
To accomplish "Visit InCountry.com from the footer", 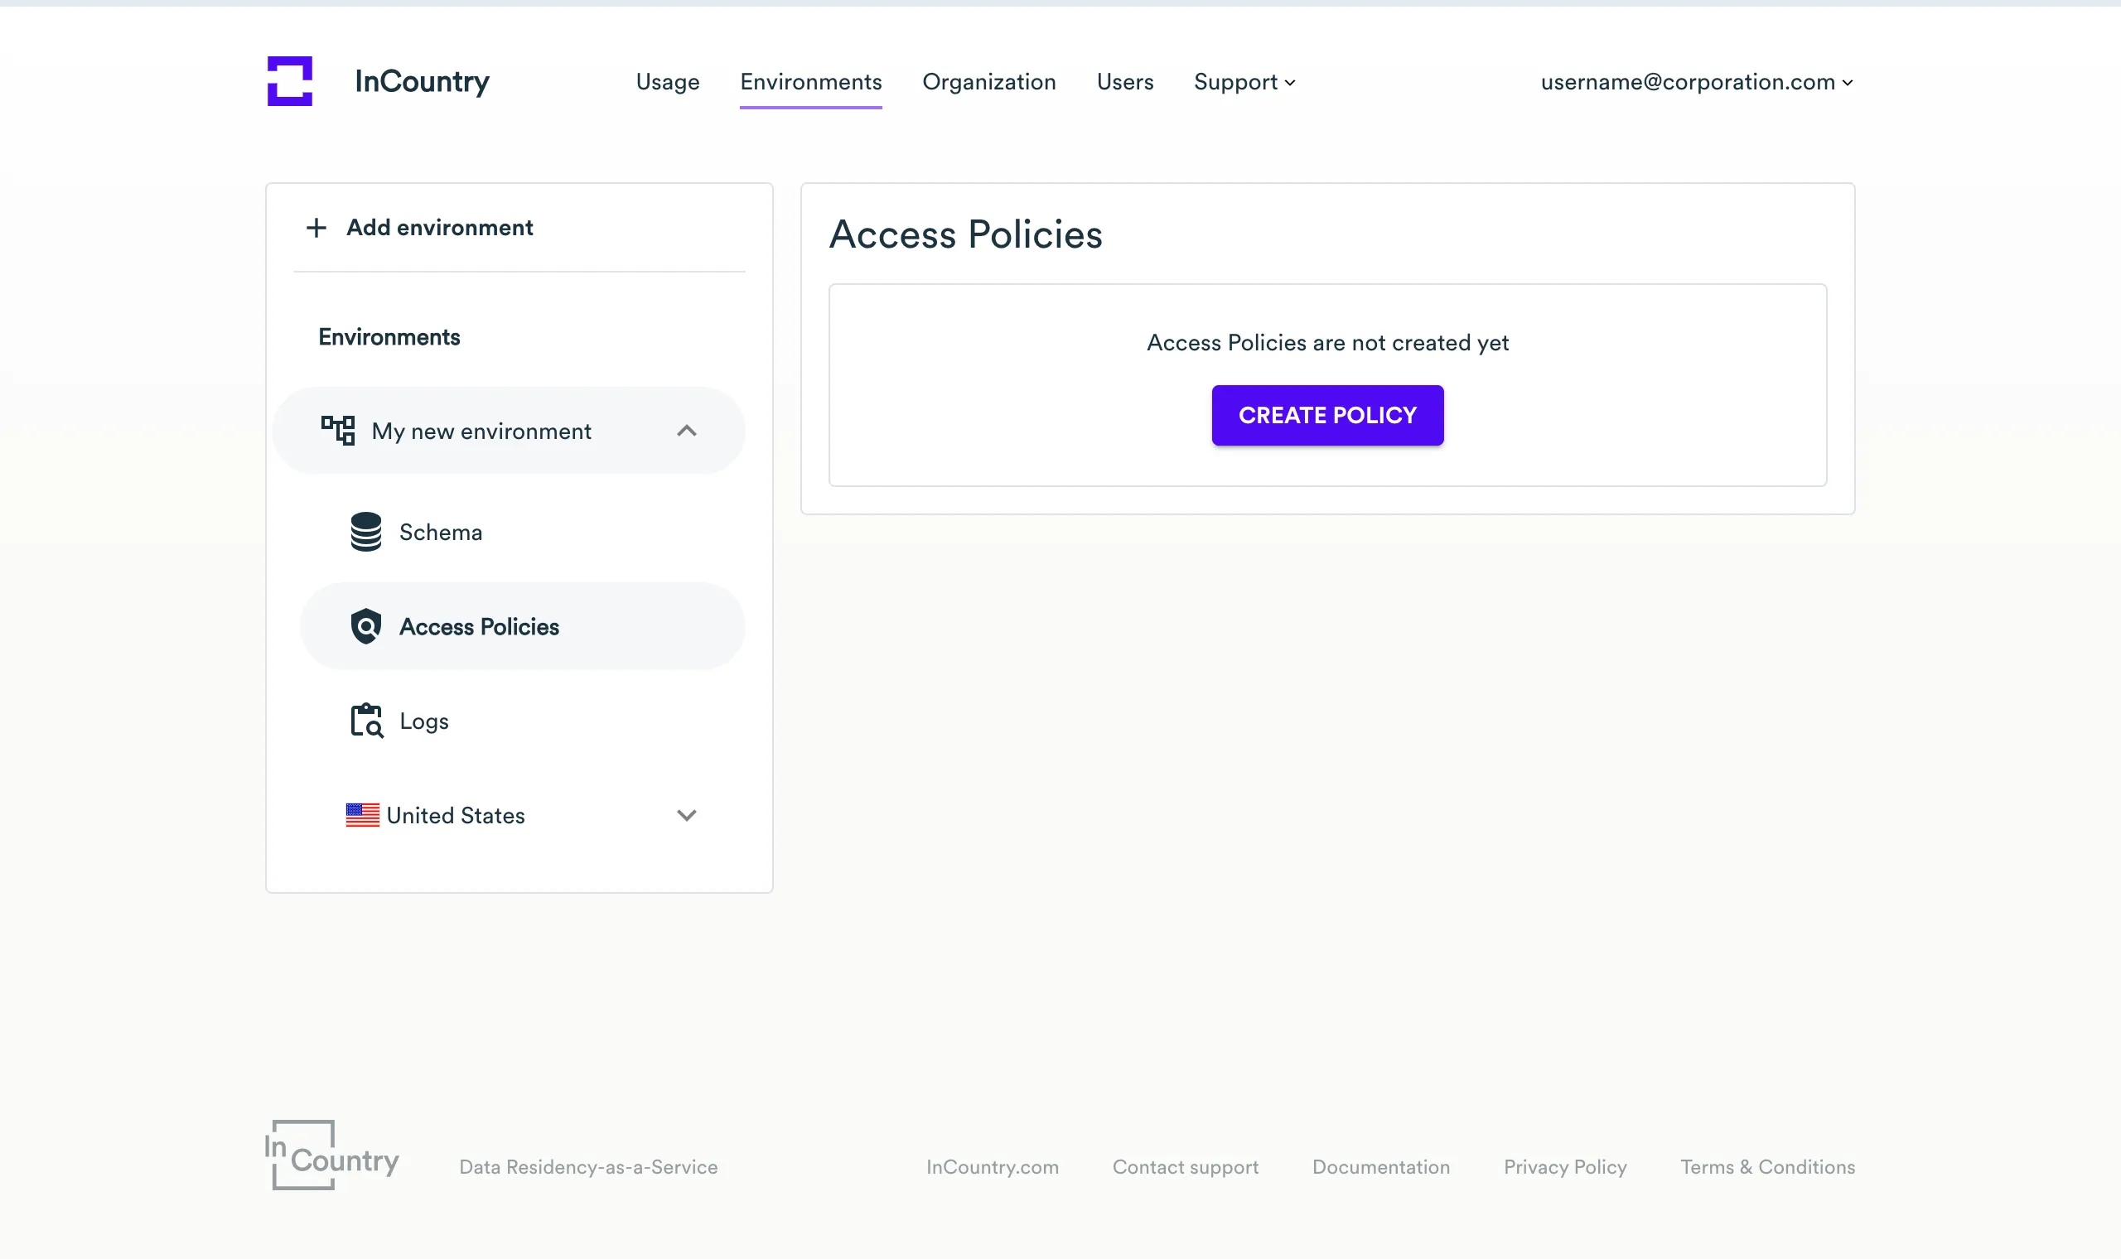I will 992,1166.
